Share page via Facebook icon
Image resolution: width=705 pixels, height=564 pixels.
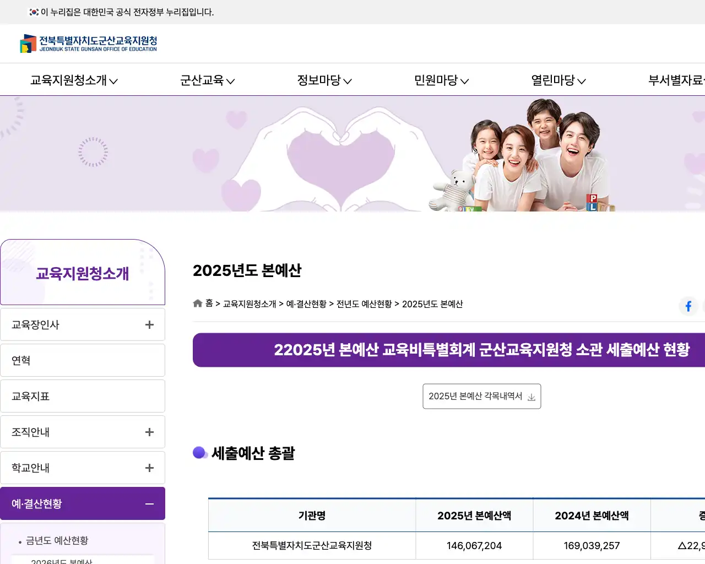[x=688, y=306]
